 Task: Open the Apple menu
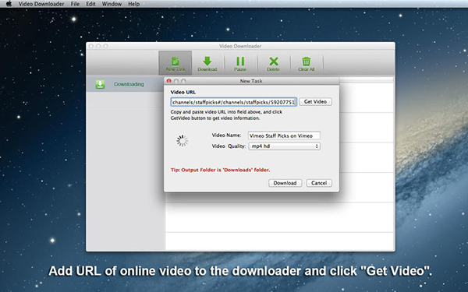(x=9, y=4)
